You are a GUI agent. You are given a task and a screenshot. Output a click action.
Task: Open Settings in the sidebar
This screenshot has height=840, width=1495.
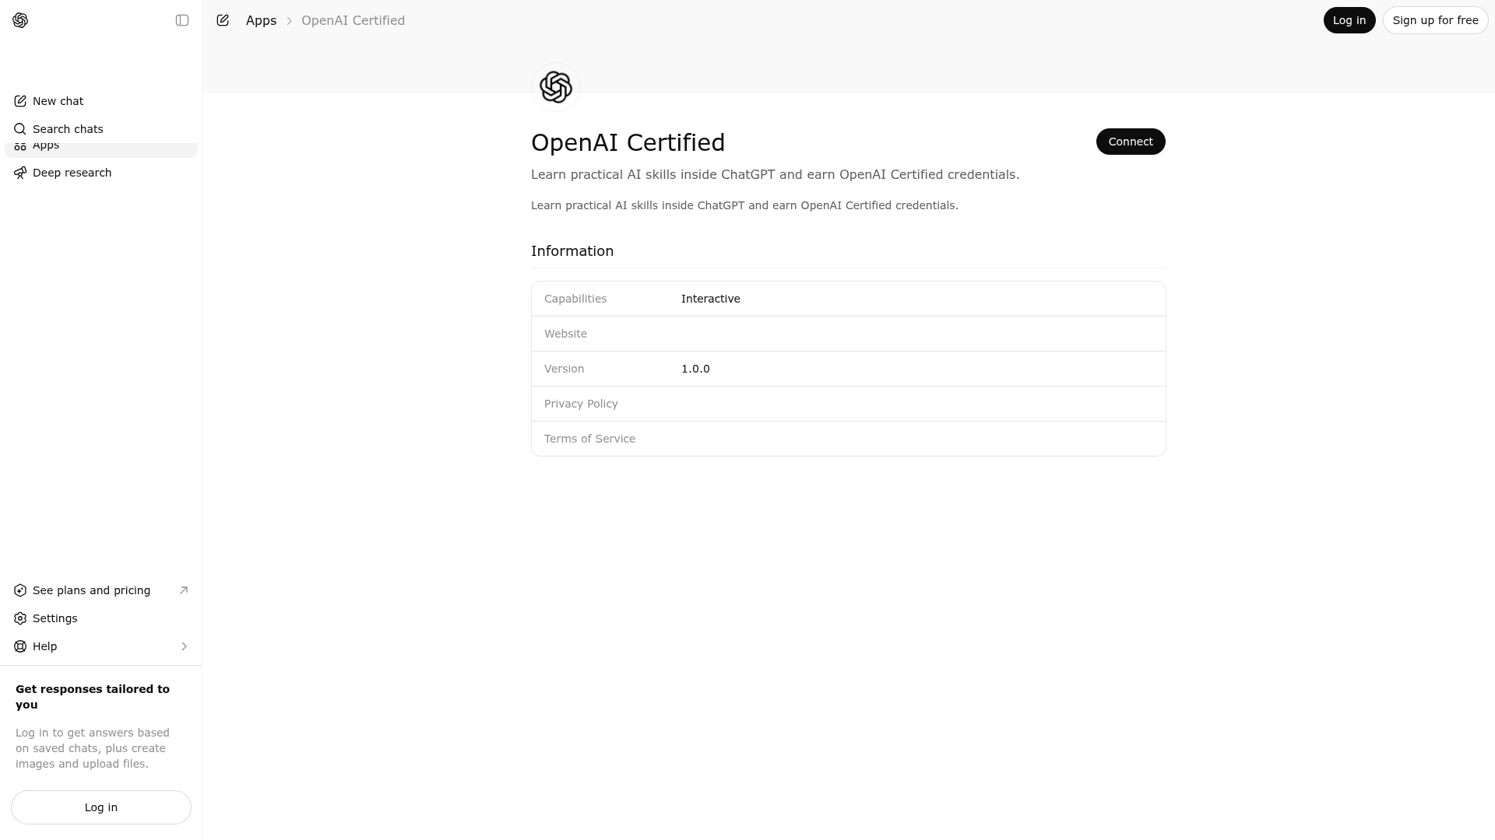[x=101, y=618]
